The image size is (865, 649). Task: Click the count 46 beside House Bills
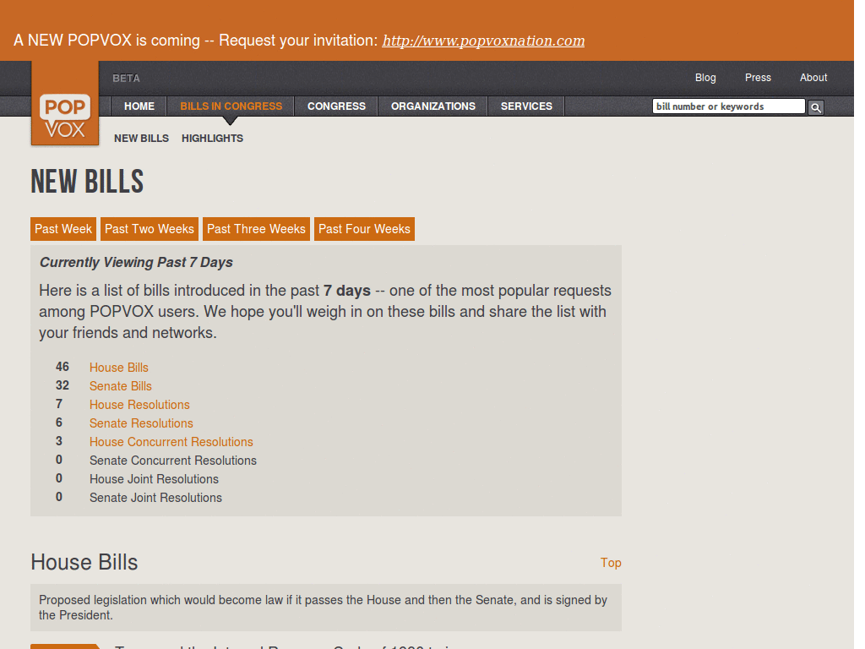[63, 367]
